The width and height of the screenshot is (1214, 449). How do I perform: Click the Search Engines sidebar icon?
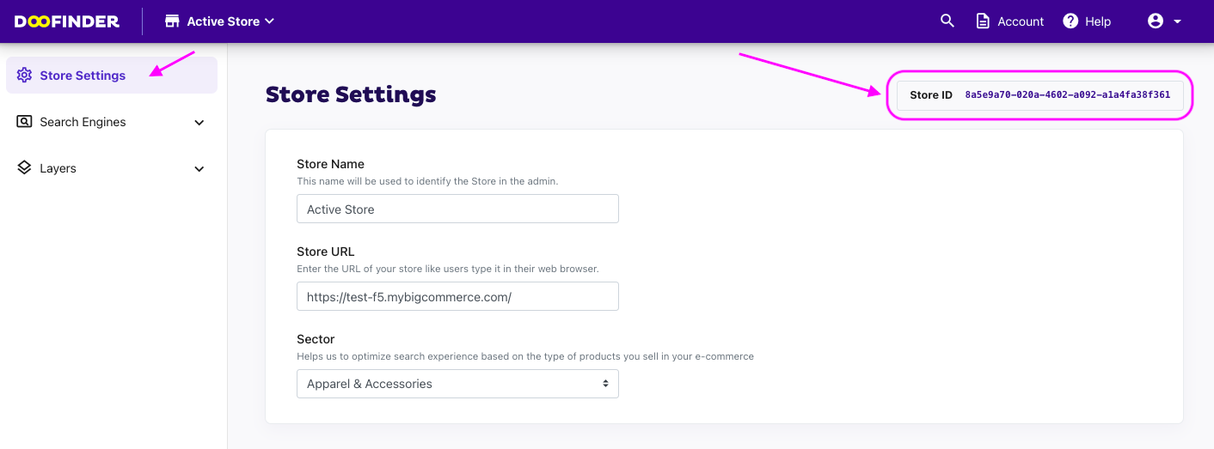point(24,122)
